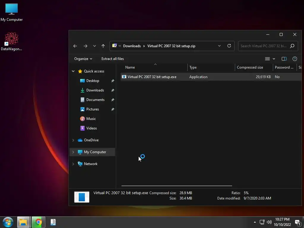Click the 29,619 KB size cell
The image size is (304, 228).
coord(263,77)
